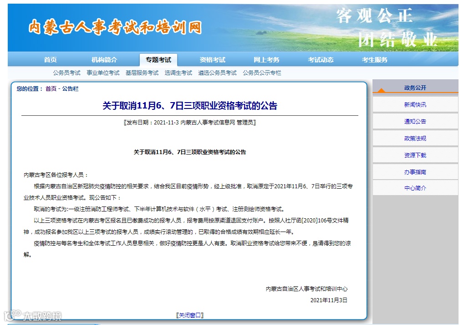The width and height of the screenshot is (474, 325).
Task: Click the 首页 breadcrumb link
Action: tap(51, 89)
